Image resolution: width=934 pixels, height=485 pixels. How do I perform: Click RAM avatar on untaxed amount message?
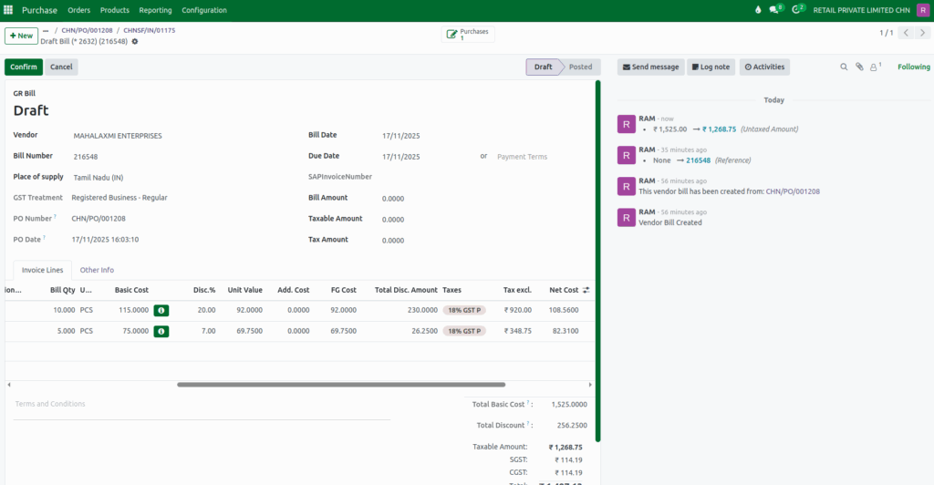click(626, 124)
